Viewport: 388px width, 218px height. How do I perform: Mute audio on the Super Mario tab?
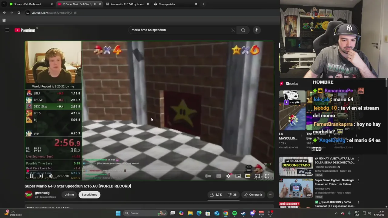[95, 4]
